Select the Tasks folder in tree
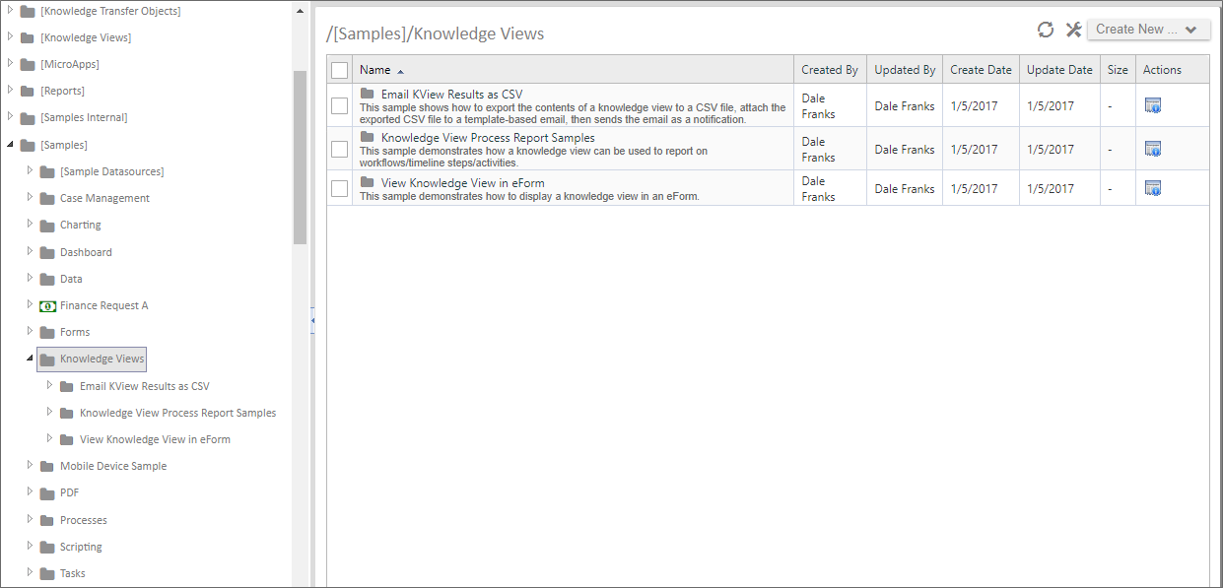1223x588 pixels. click(x=72, y=573)
